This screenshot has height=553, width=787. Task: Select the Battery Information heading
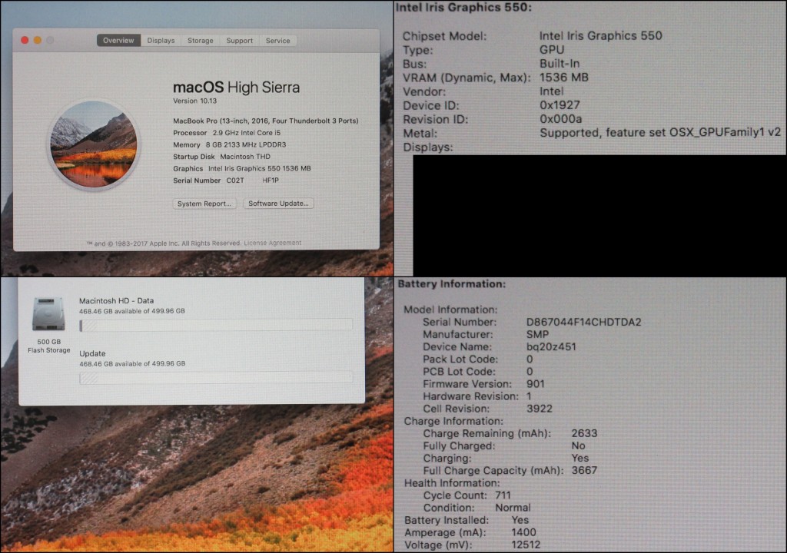click(452, 284)
